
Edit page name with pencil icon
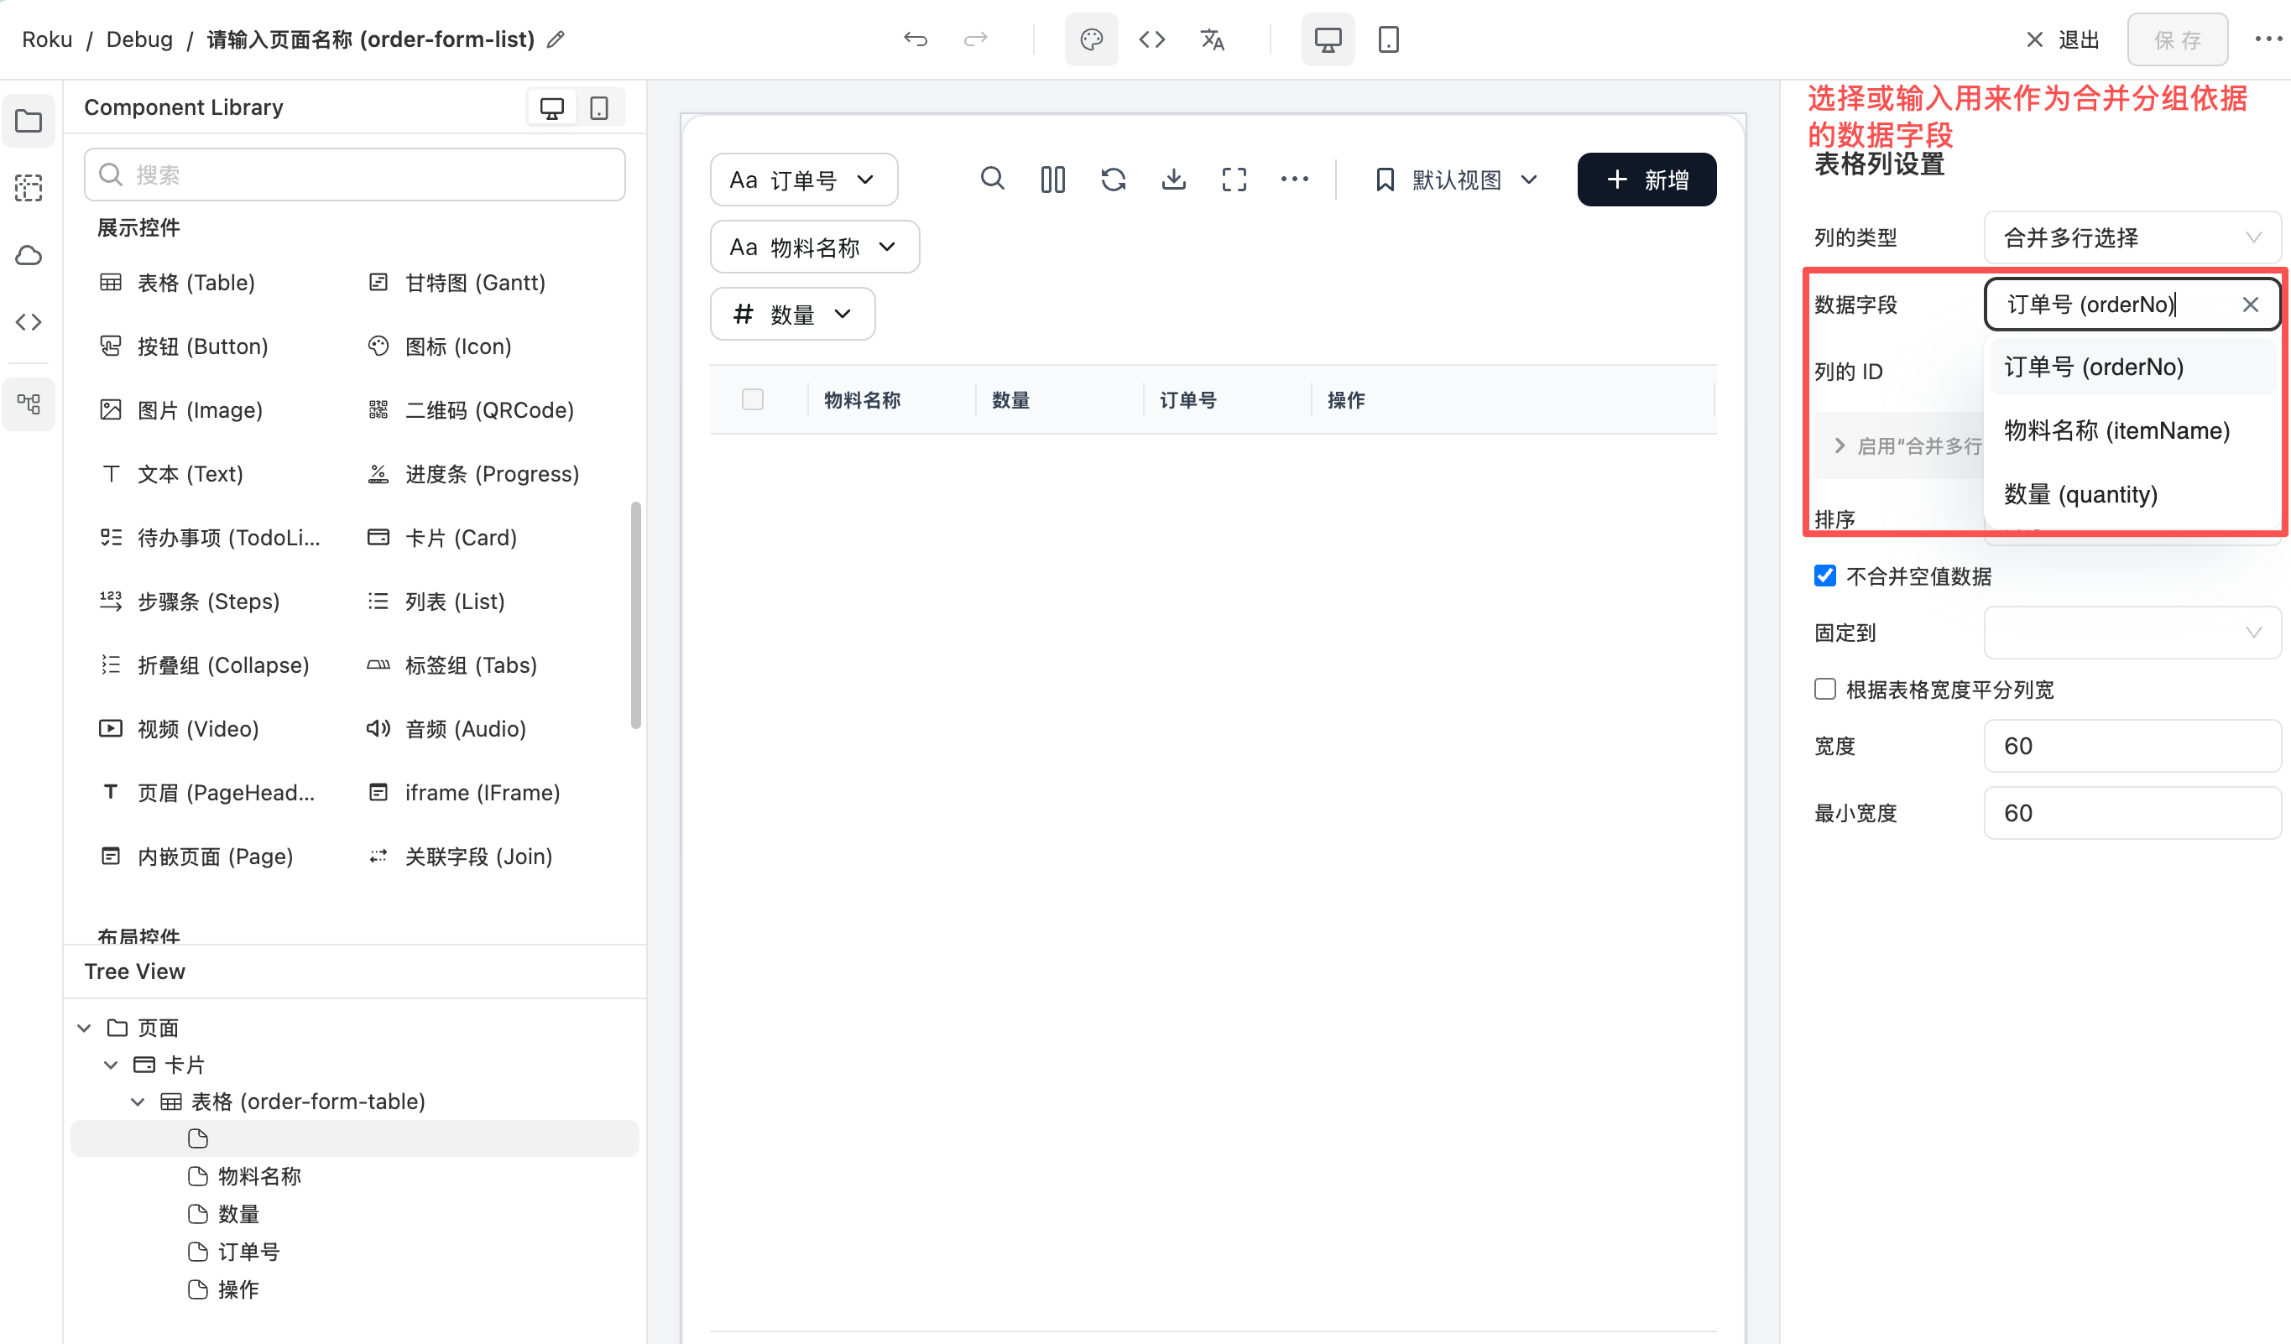(556, 39)
